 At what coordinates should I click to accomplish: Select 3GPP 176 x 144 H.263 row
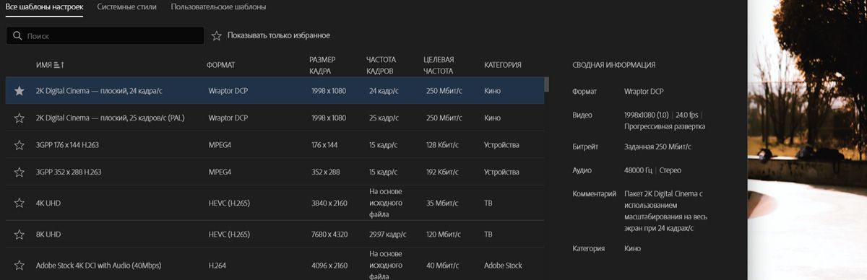[x=275, y=145]
